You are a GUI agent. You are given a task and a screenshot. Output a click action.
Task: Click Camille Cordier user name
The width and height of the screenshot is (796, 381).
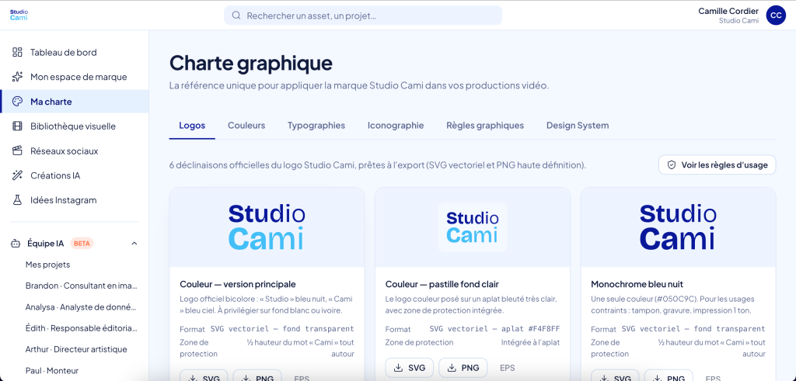pyautogui.click(x=728, y=11)
